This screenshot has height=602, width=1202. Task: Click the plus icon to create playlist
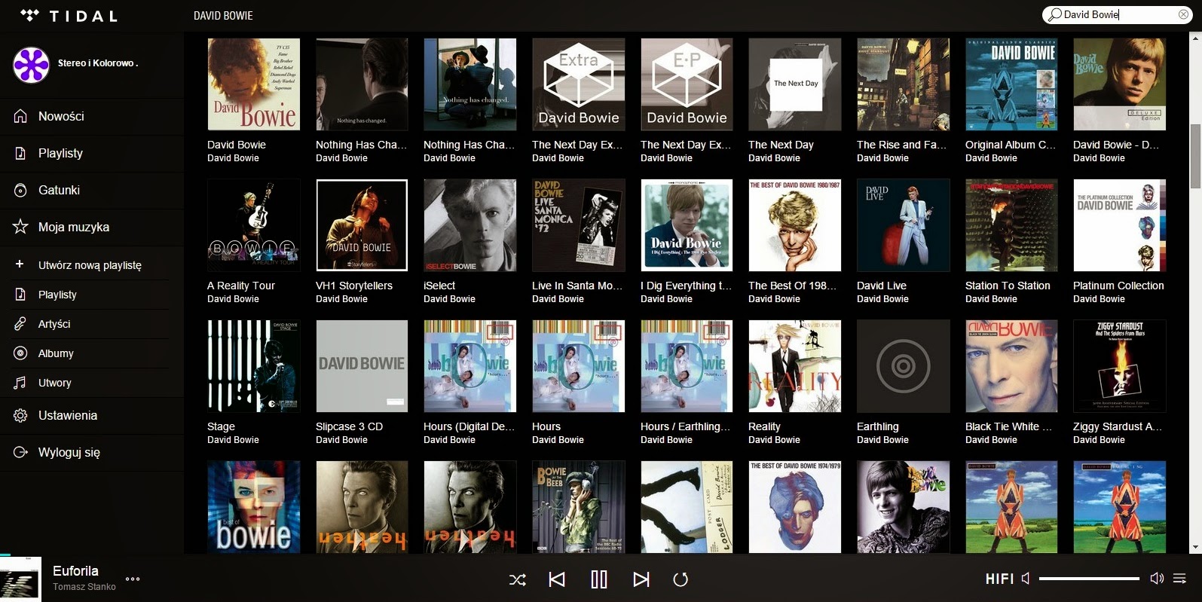(x=20, y=264)
